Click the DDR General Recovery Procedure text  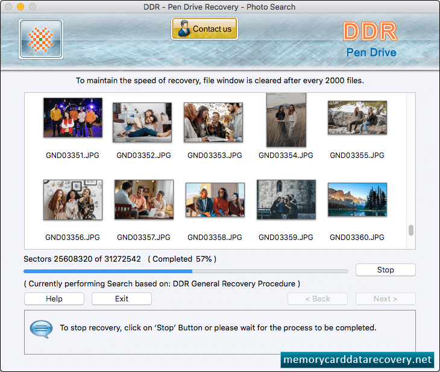[234, 283]
